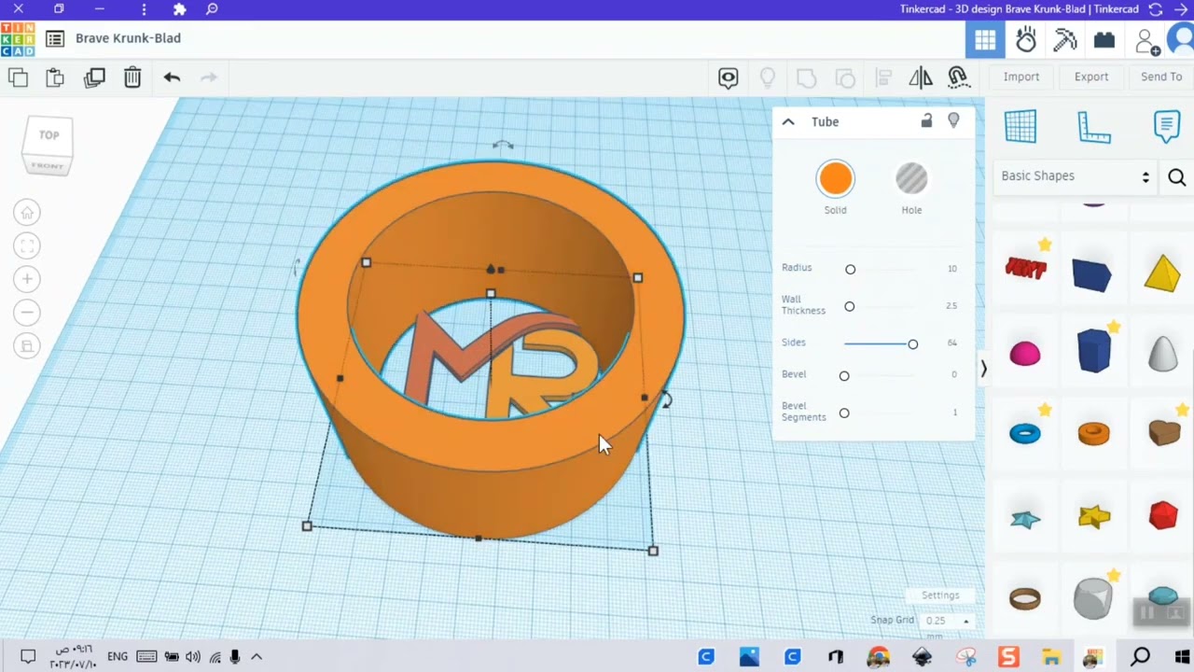Open the designs list menu icon
The width and height of the screenshot is (1194, 672).
pos(55,38)
